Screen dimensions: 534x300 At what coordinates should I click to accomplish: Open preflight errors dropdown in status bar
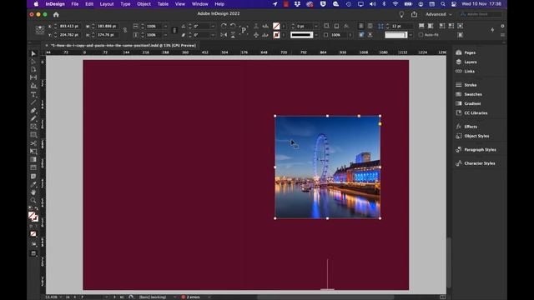(x=209, y=297)
